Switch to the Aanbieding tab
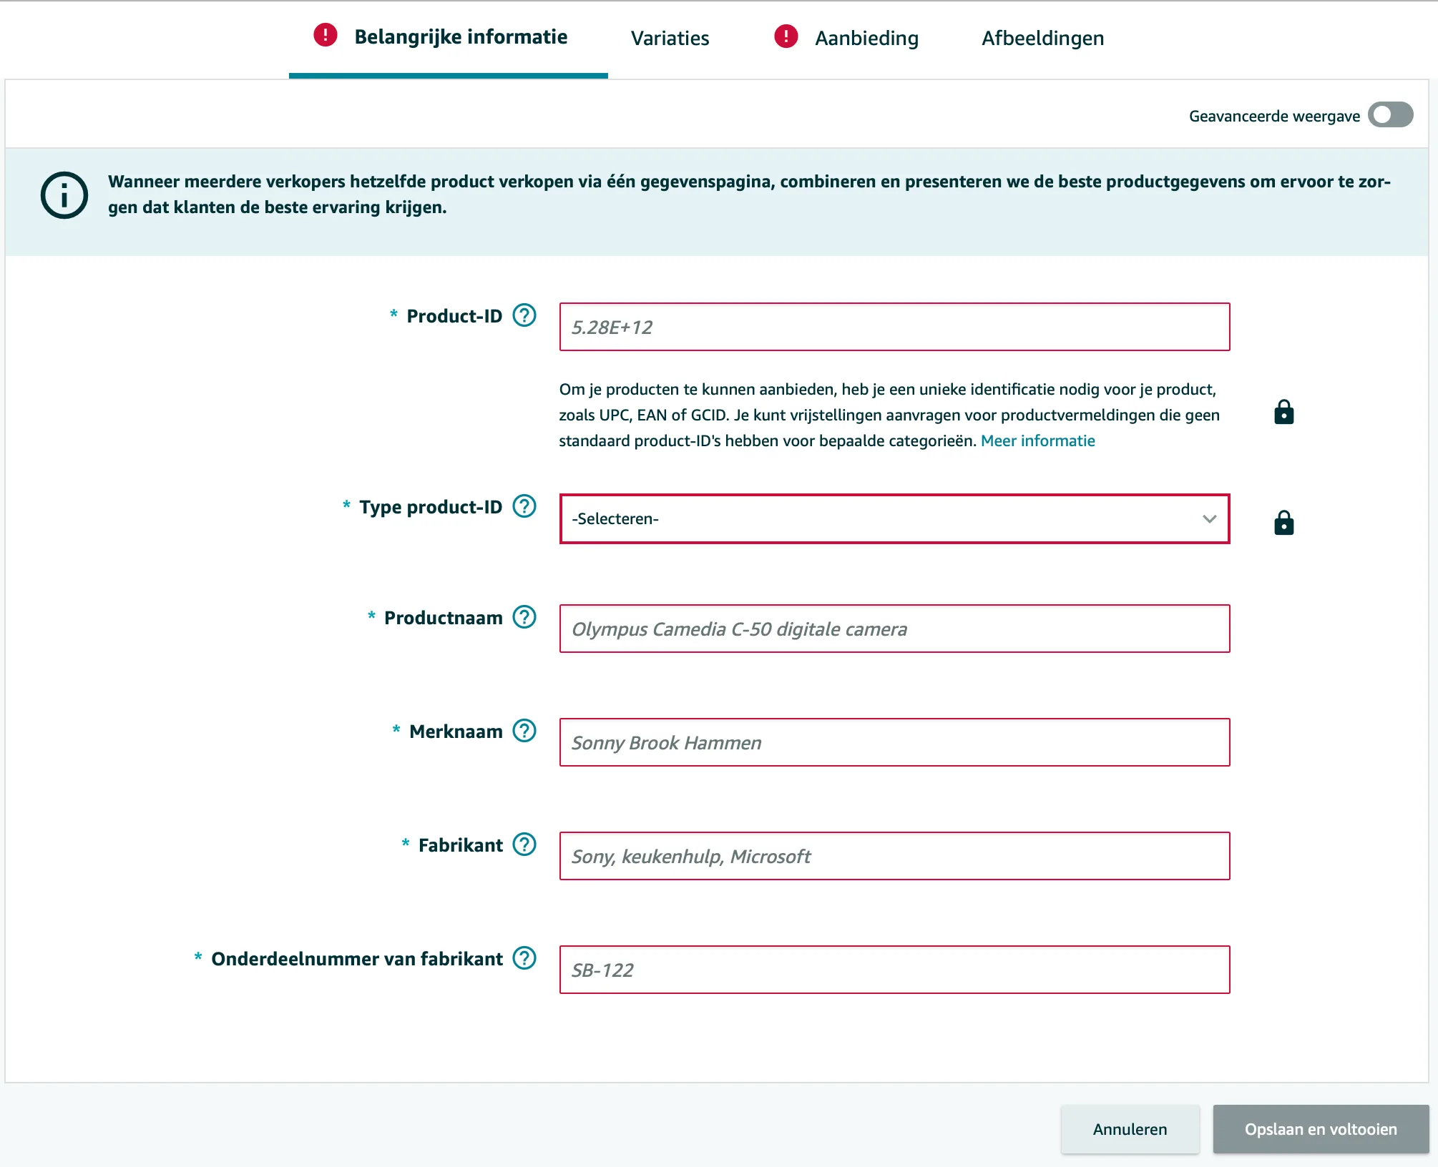Image resolution: width=1438 pixels, height=1167 pixels. 866,39
